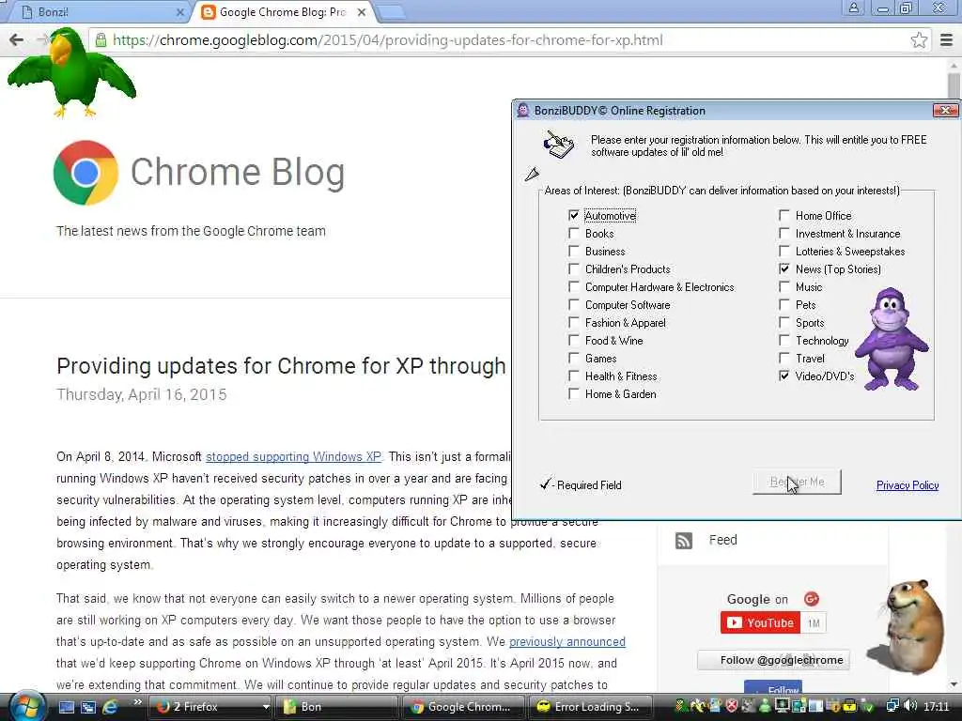962x721 pixels.
Task: Click the network tray icon
Action: coord(893,706)
